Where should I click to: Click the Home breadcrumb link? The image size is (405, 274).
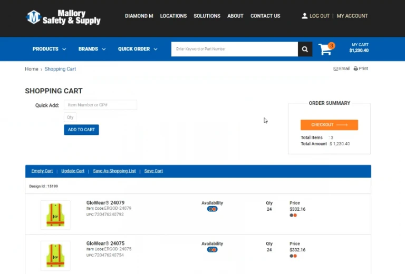click(32, 69)
